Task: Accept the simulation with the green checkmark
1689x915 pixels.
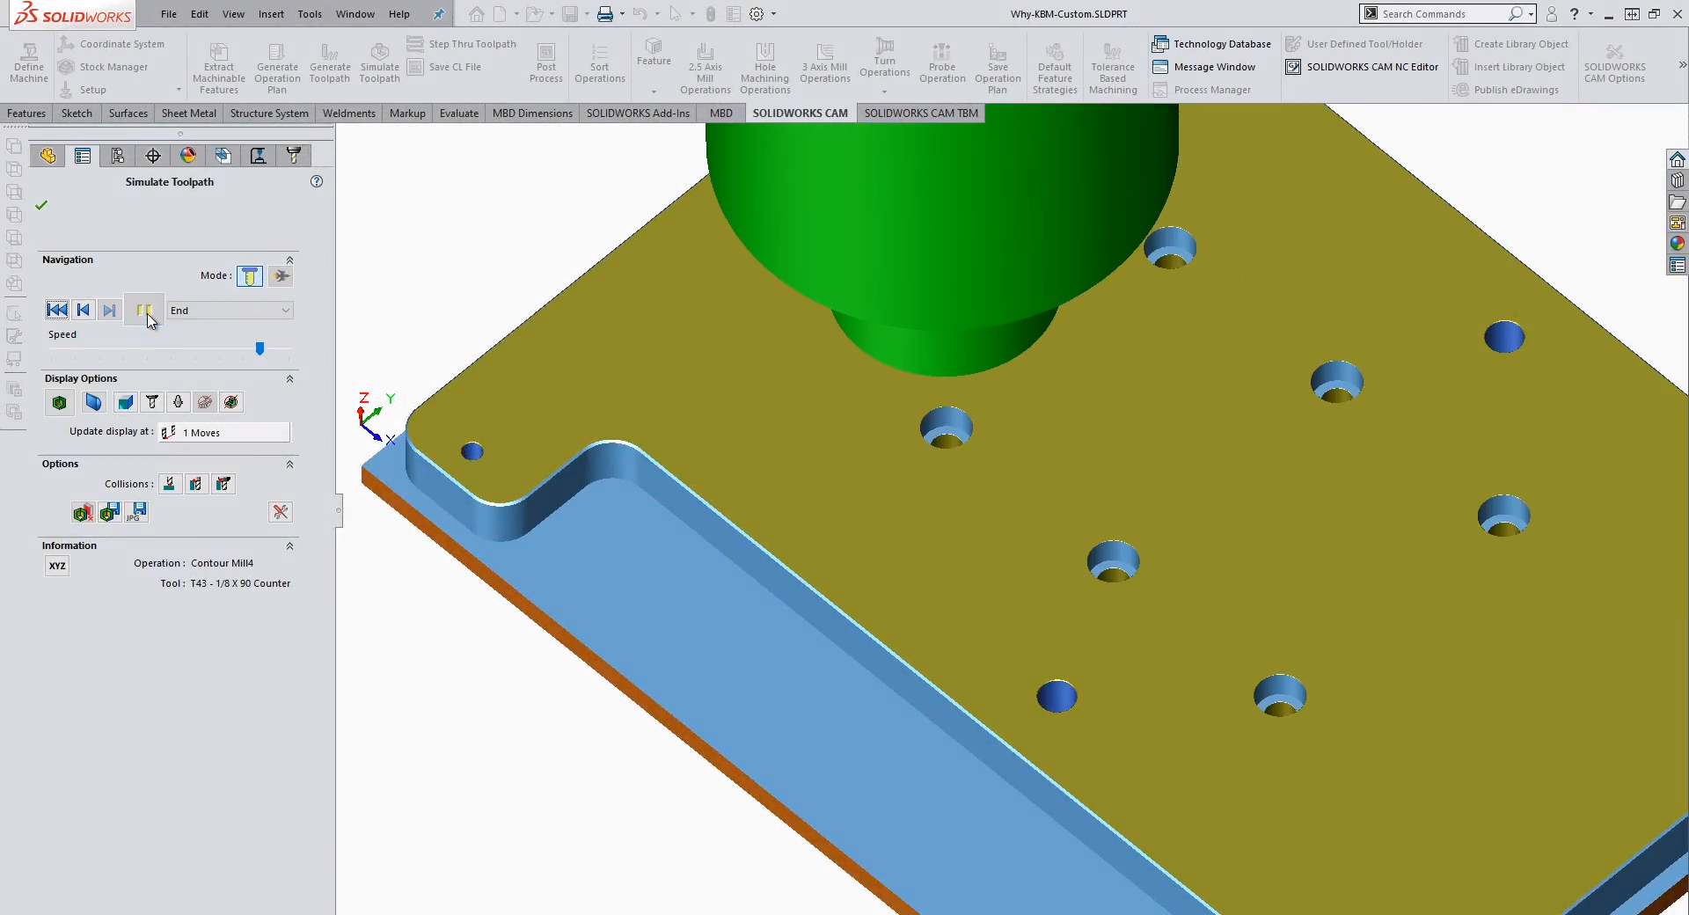Action: [x=41, y=205]
